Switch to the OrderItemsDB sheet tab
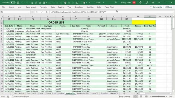Screen dimensions: 175x98 (83, 93)
